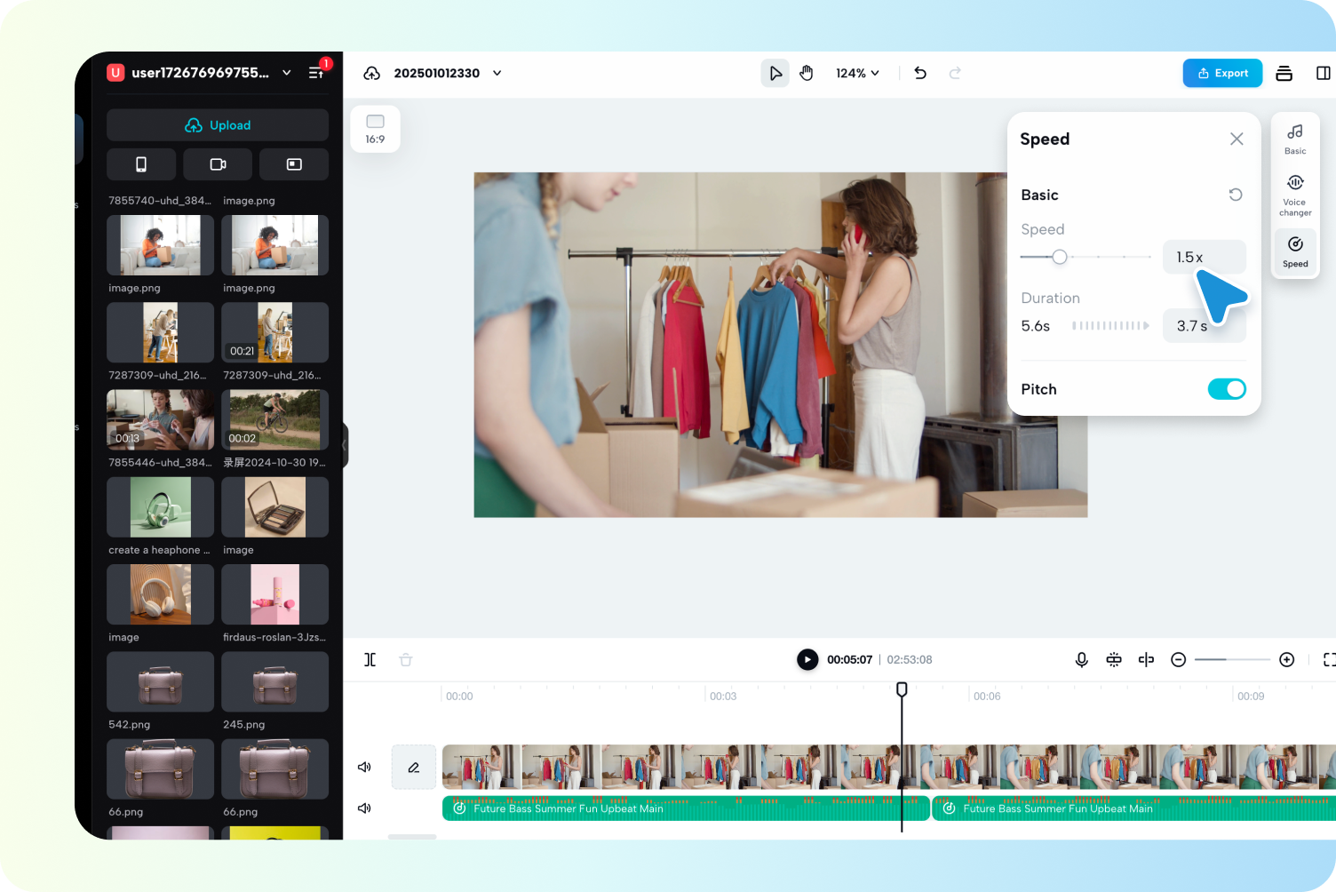The height and width of the screenshot is (892, 1336).
Task: Toggle the Pitch switch off
Action: 1227,389
